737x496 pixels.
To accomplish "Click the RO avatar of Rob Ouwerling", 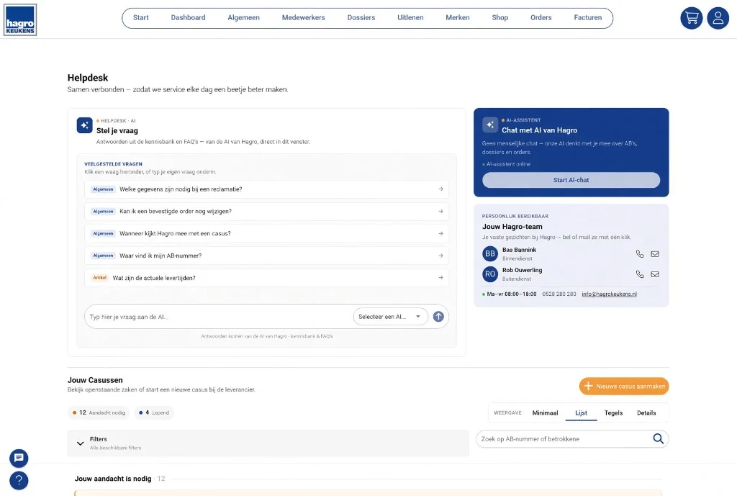I will pos(489,274).
